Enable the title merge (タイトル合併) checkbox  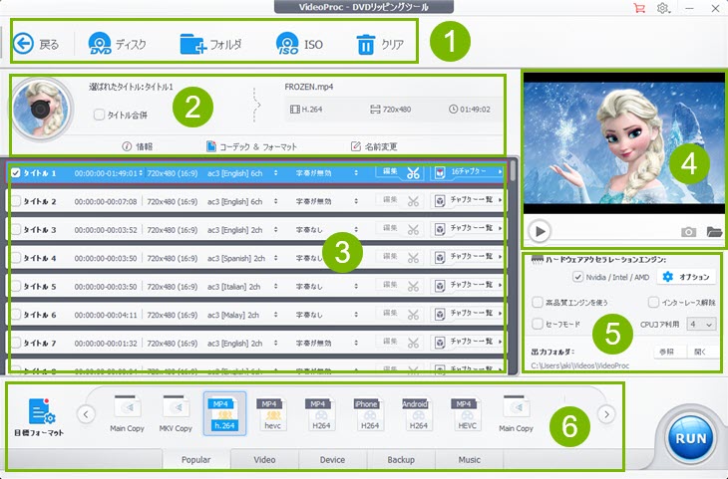tap(99, 115)
